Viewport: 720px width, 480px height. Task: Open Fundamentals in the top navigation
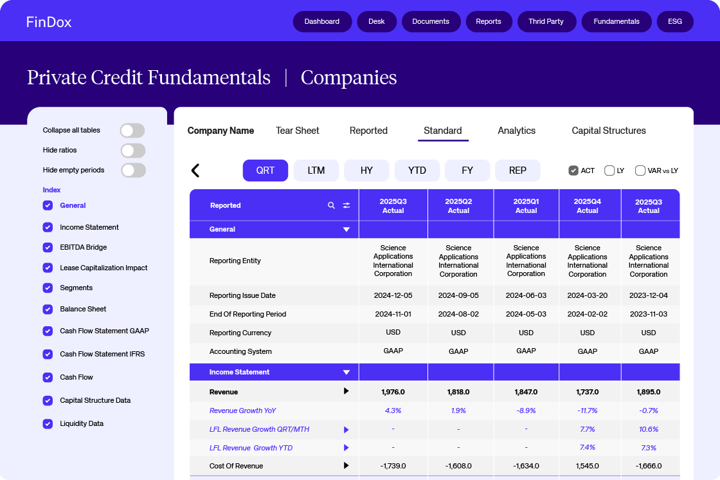(616, 21)
